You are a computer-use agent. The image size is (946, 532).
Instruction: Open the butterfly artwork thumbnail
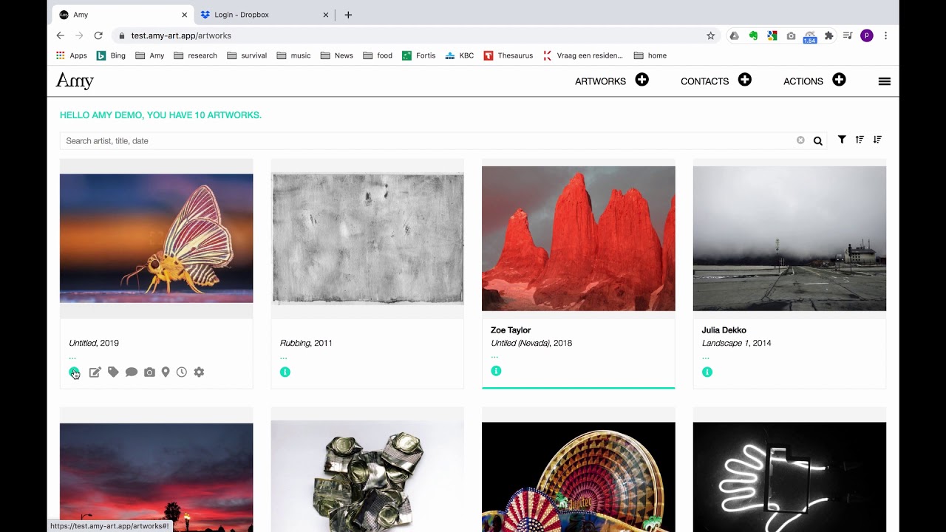(157, 238)
